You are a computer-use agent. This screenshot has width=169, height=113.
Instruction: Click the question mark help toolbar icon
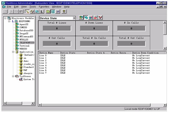coord(64,11)
